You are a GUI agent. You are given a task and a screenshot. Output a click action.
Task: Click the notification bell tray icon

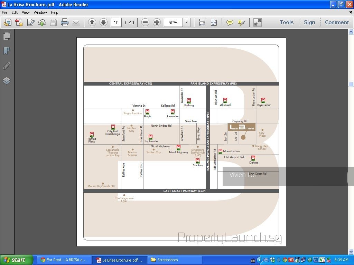point(279,260)
